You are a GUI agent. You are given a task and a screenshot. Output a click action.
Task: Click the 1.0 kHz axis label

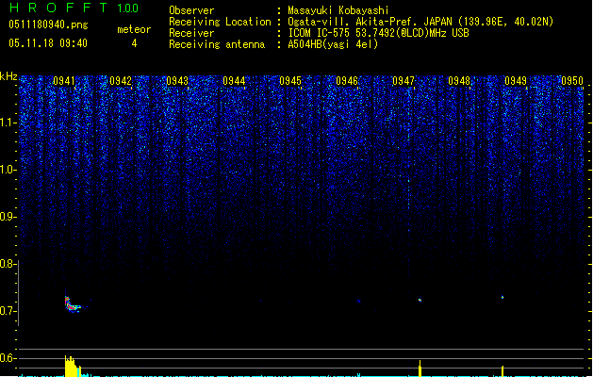tap(8, 170)
